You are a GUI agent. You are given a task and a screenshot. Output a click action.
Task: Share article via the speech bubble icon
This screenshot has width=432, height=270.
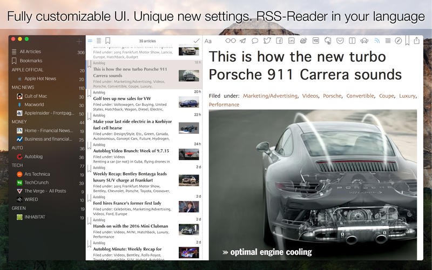point(255,41)
